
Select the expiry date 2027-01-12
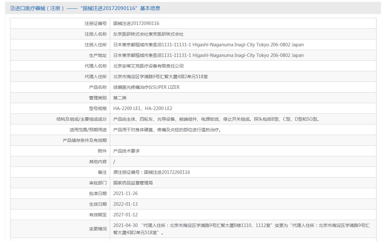[126, 215]
